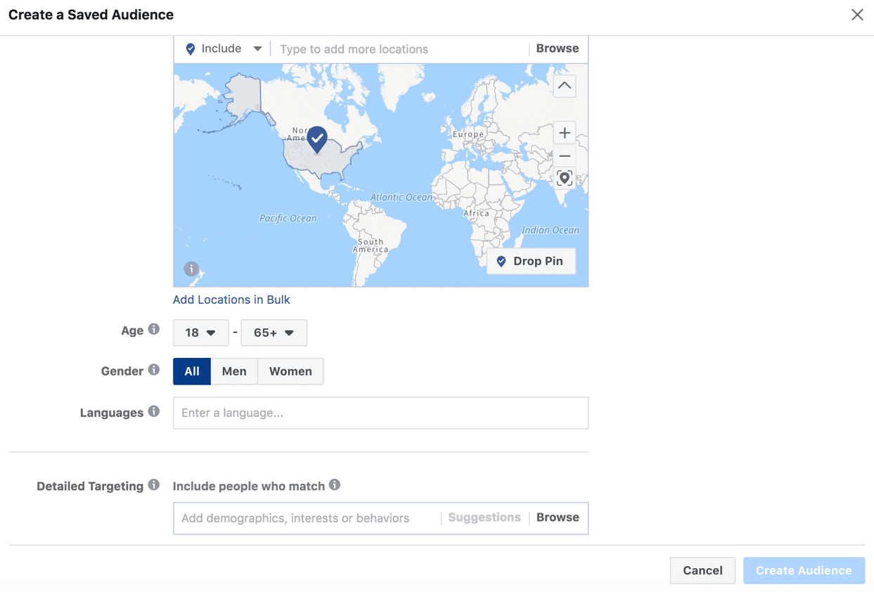
Task: Open the minimum age 18 dropdown
Action: coord(201,333)
